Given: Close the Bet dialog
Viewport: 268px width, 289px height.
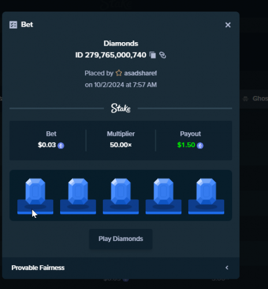Looking at the screenshot, I should point(228,25).
